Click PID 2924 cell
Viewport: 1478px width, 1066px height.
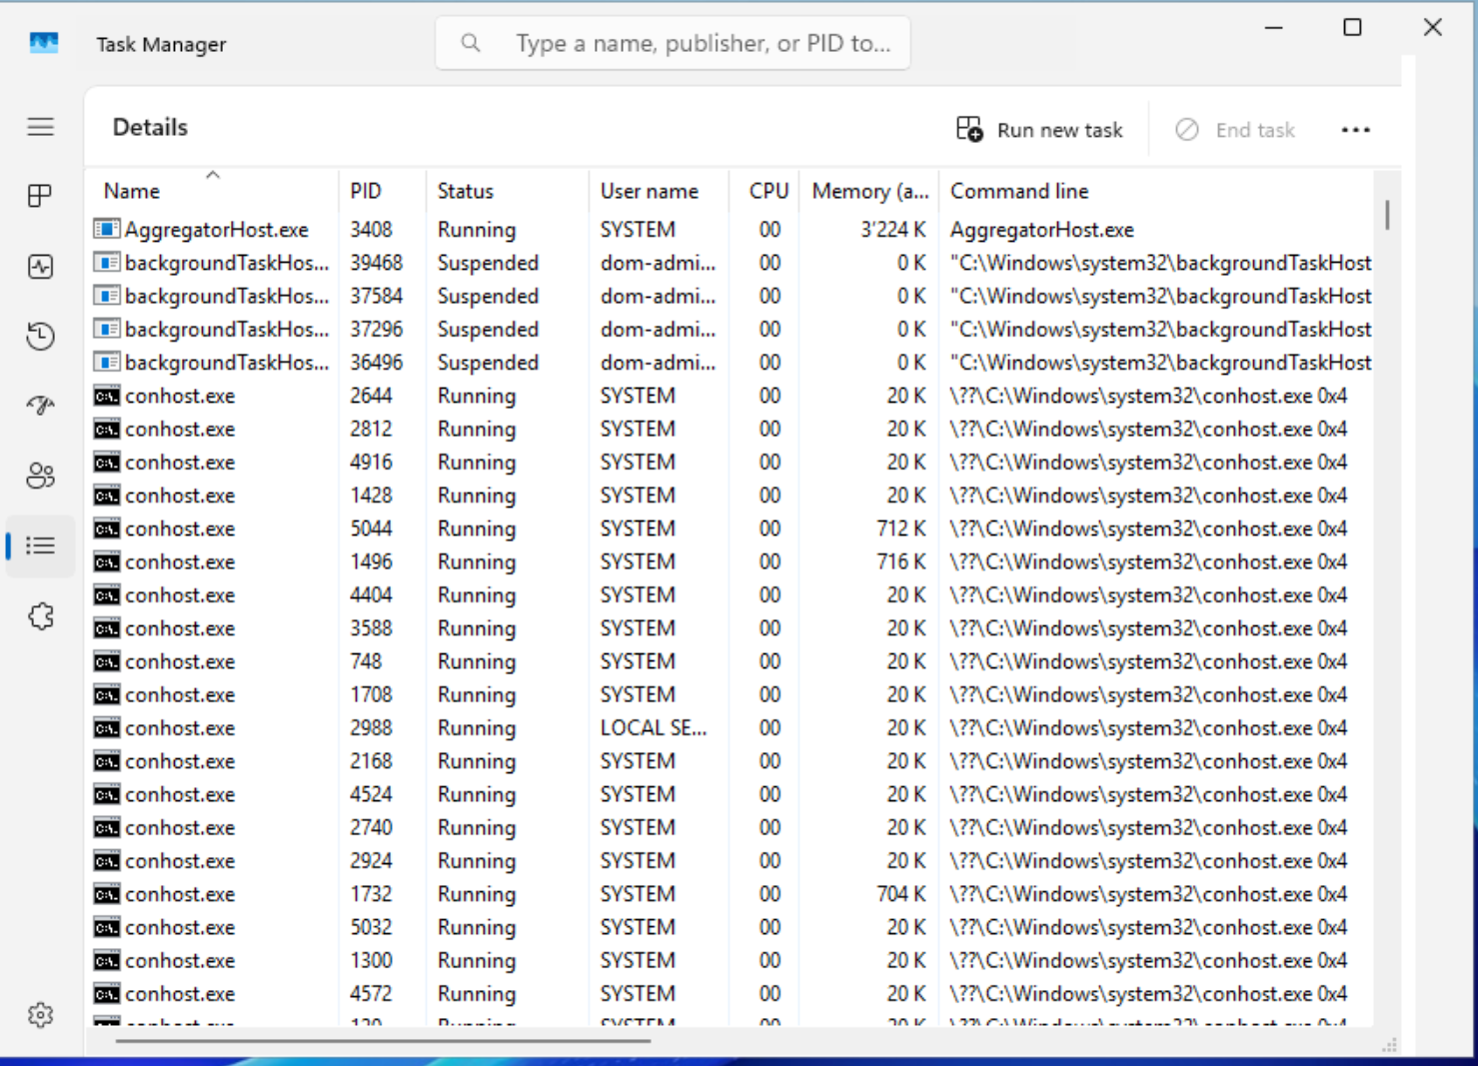[x=371, y=861]
